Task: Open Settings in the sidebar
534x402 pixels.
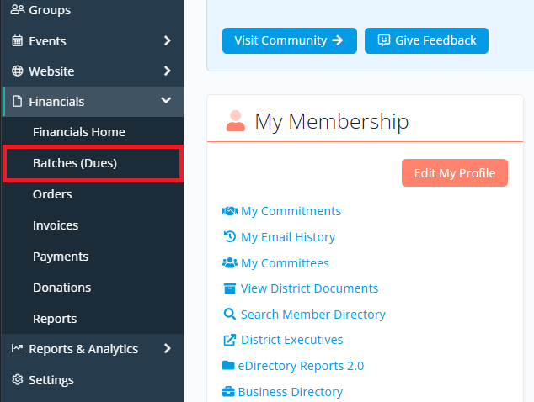Action: point(93,379)
